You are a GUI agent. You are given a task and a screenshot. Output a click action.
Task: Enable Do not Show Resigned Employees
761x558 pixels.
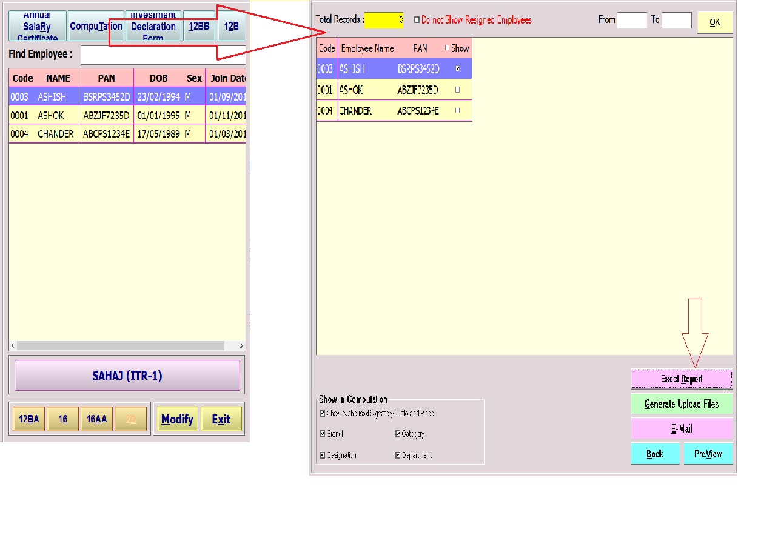417,20
